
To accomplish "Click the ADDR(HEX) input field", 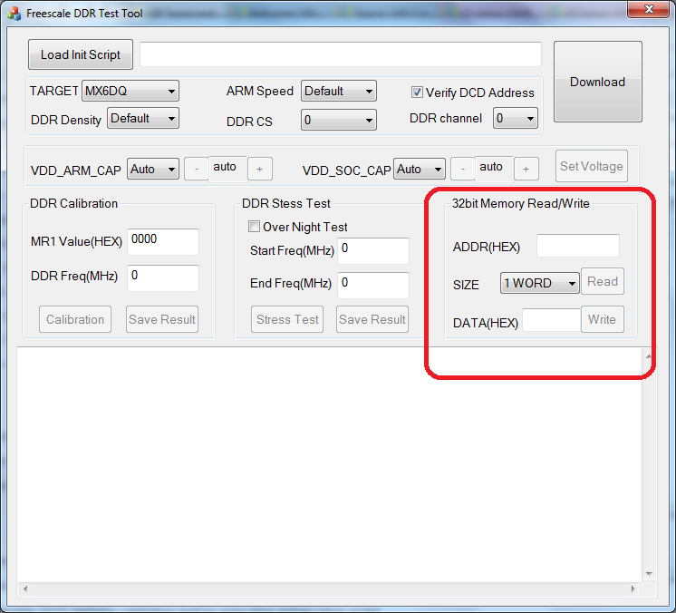I will pos(578,246).
